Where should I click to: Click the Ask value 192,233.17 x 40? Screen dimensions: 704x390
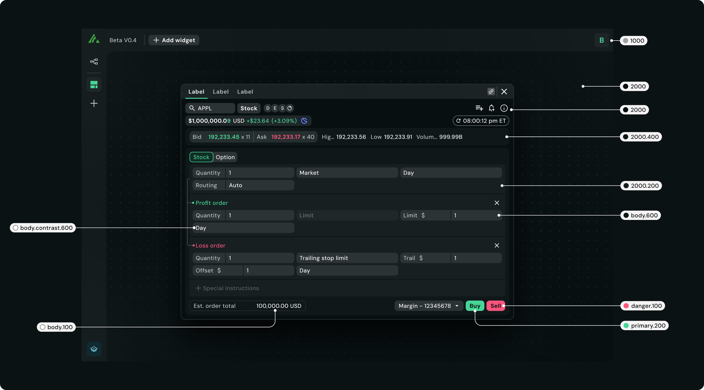pos(293,137)
